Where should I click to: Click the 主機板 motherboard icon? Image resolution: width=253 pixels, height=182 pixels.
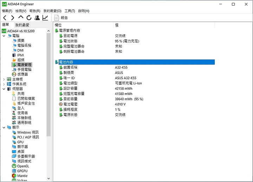coord(9,79)
